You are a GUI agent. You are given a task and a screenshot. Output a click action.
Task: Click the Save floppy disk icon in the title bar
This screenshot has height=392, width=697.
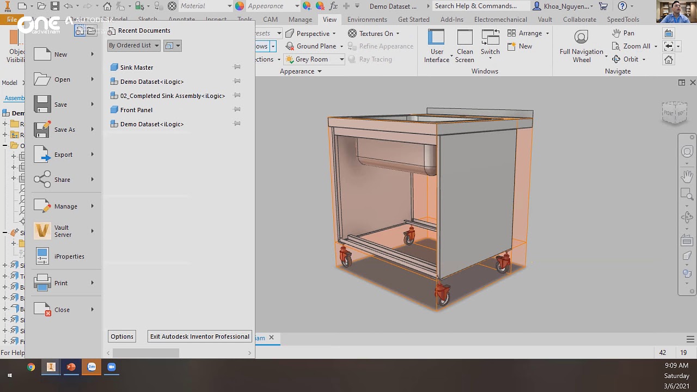coord(54,6)
